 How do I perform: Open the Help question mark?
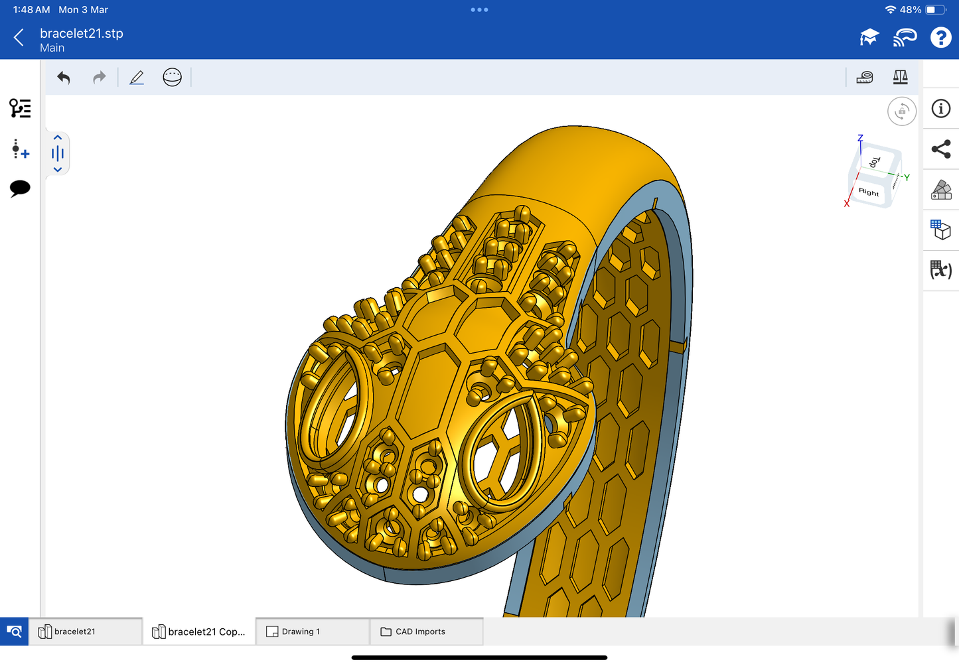point(940,38)
